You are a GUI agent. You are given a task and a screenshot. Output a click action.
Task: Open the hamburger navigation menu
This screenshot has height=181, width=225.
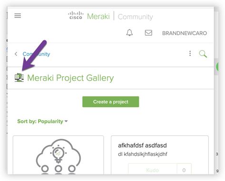tap(18, 16)
